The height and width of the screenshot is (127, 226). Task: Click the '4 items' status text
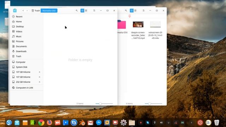click(x=129, y=104)
